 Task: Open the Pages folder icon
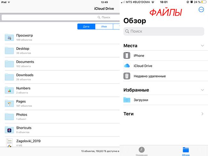coord(9,103)
